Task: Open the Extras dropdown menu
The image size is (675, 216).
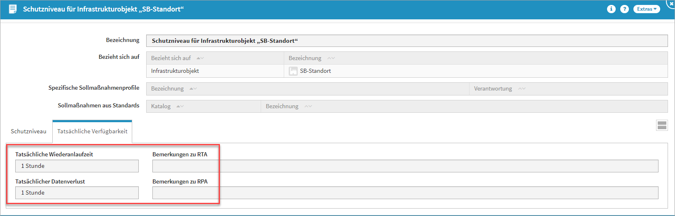Action: coord(646,9)
